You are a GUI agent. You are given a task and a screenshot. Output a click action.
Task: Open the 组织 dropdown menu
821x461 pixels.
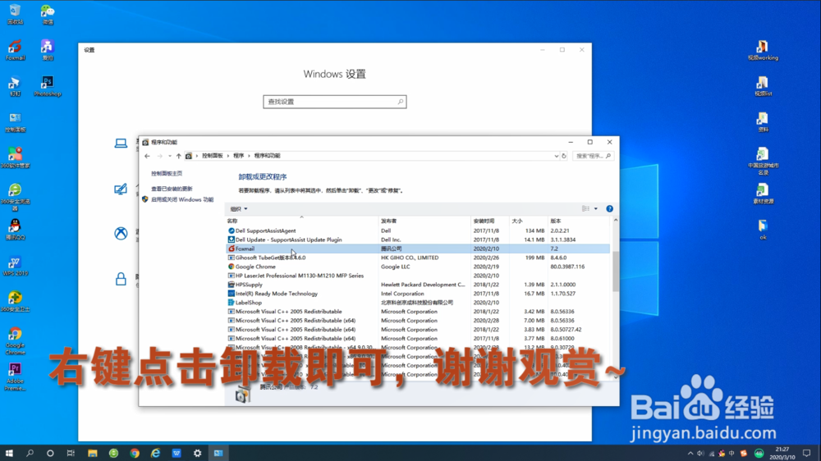(239, 209)
